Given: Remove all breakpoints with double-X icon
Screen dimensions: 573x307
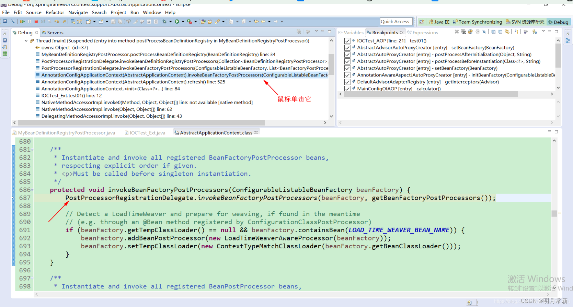Looking at the screenshot, I should (463, 32).
